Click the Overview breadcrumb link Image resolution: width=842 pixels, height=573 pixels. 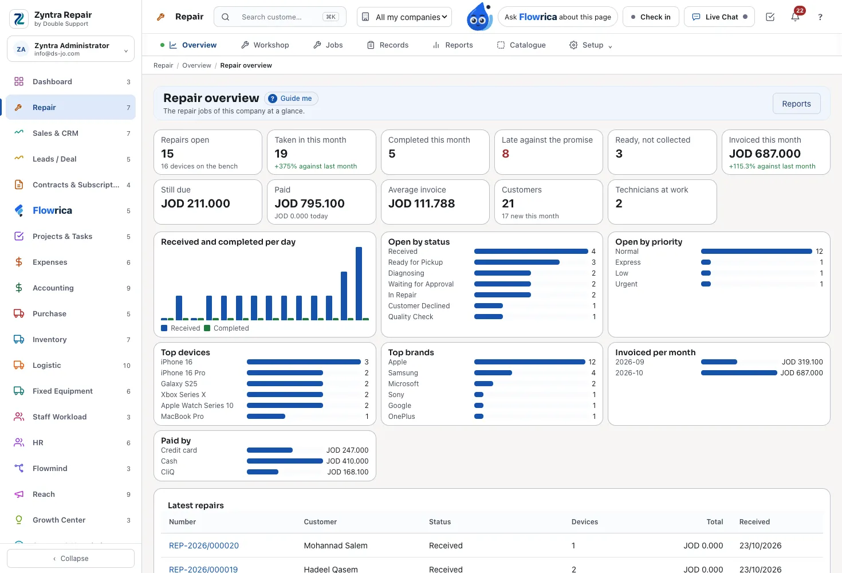pos(196,65)
